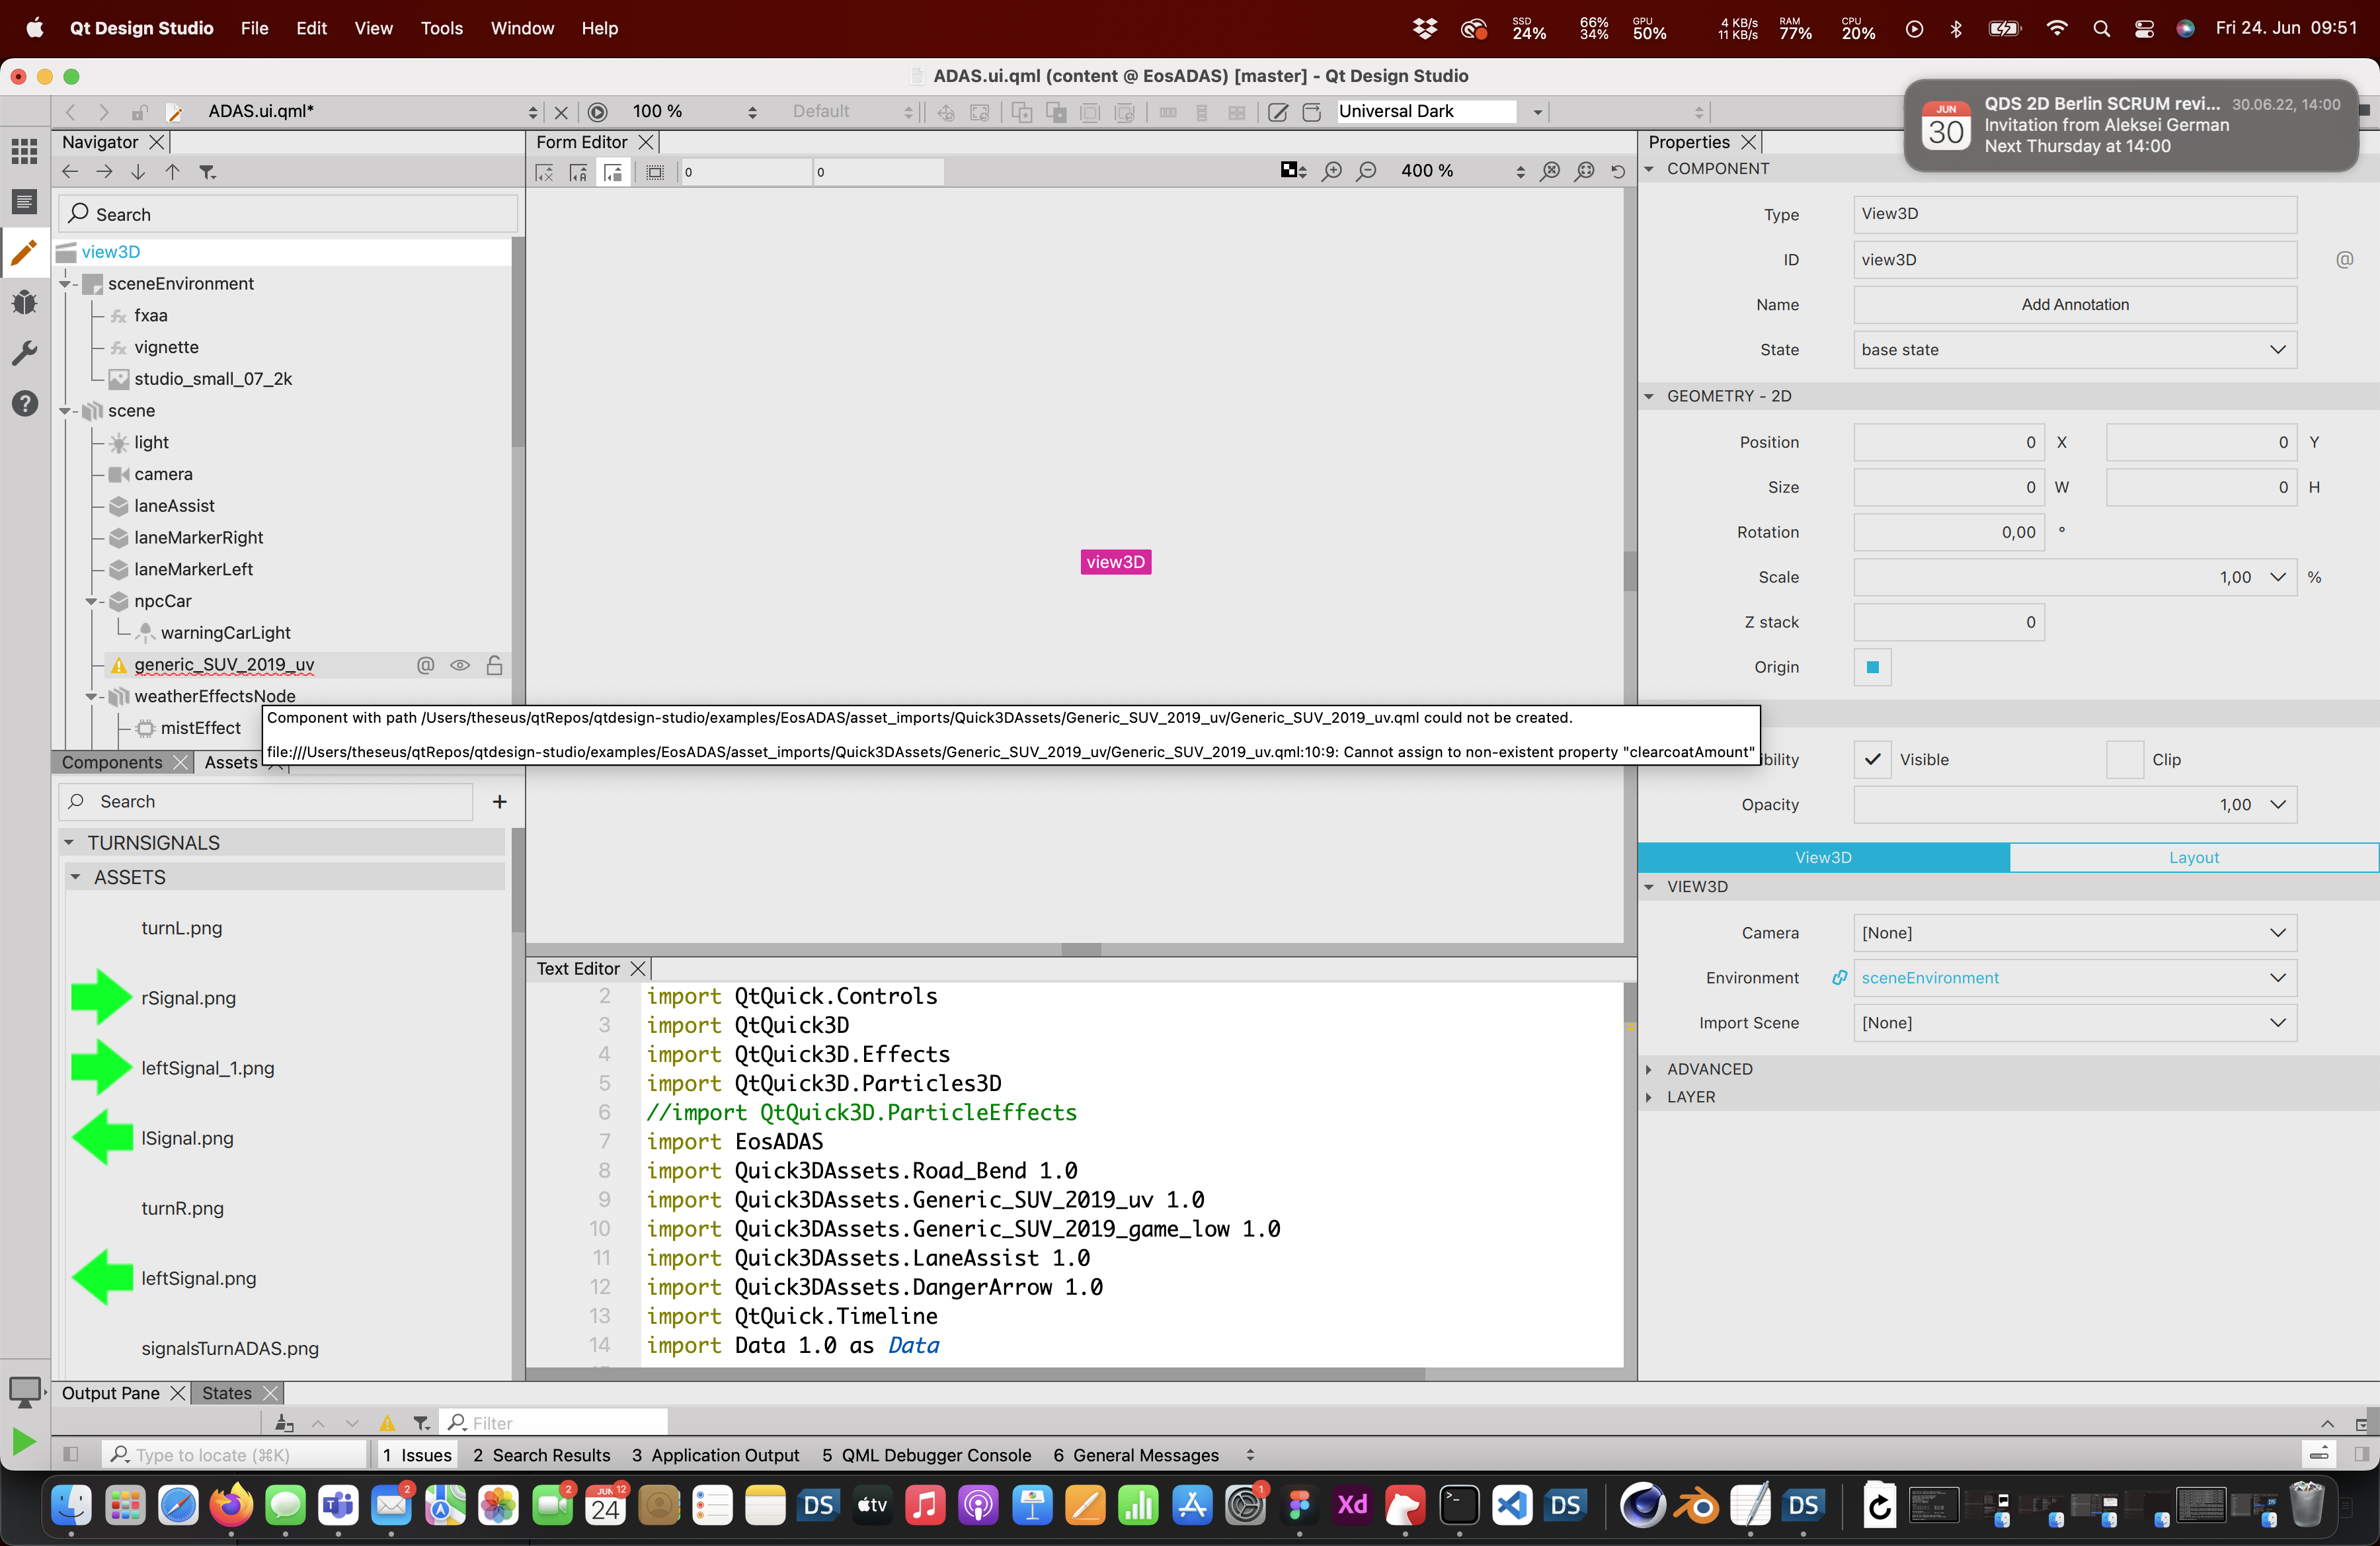Click the component ID input field
This screenshot has width=2380, height=1546.
click(2074, 259)
